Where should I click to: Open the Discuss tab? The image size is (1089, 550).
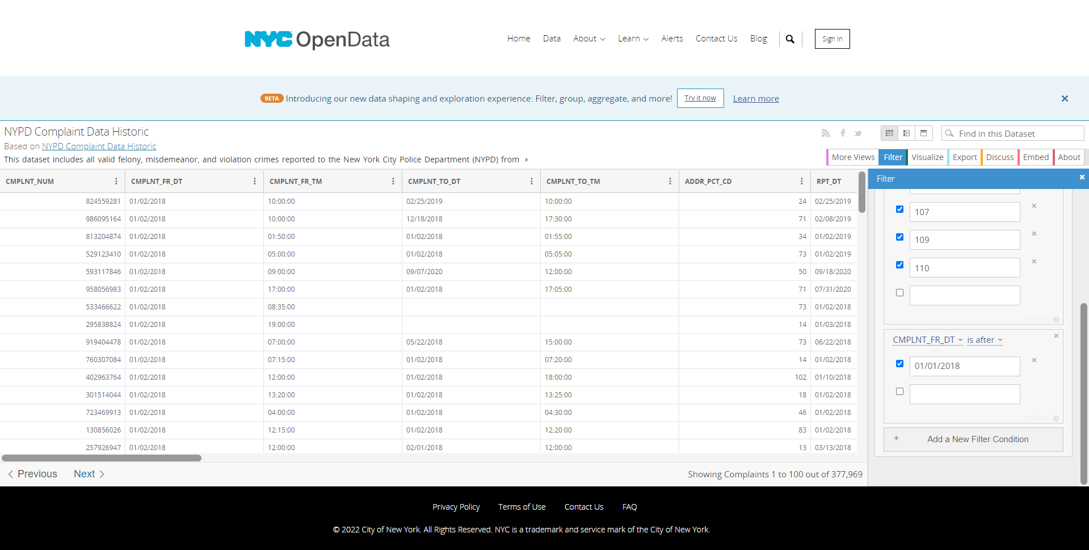[1000, 157]
